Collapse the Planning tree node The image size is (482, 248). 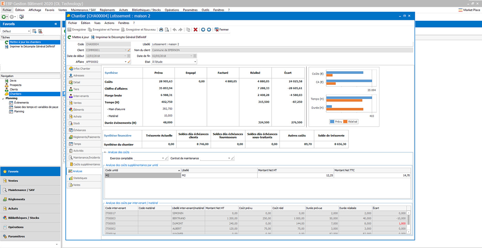coord(3,98)
